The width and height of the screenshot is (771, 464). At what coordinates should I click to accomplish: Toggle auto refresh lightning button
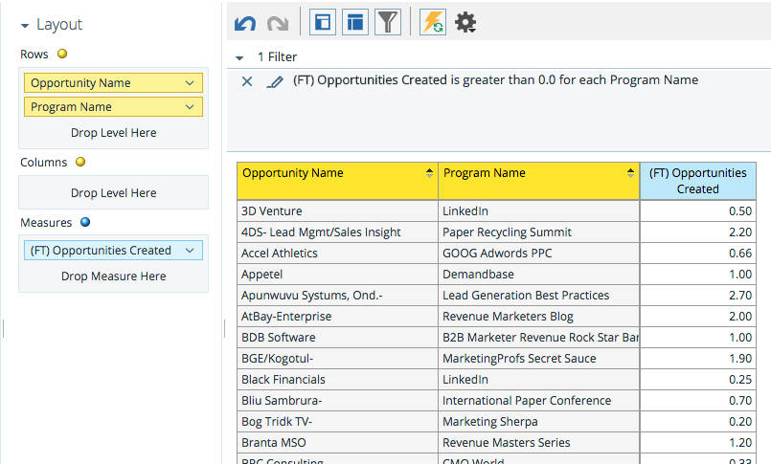433,22
